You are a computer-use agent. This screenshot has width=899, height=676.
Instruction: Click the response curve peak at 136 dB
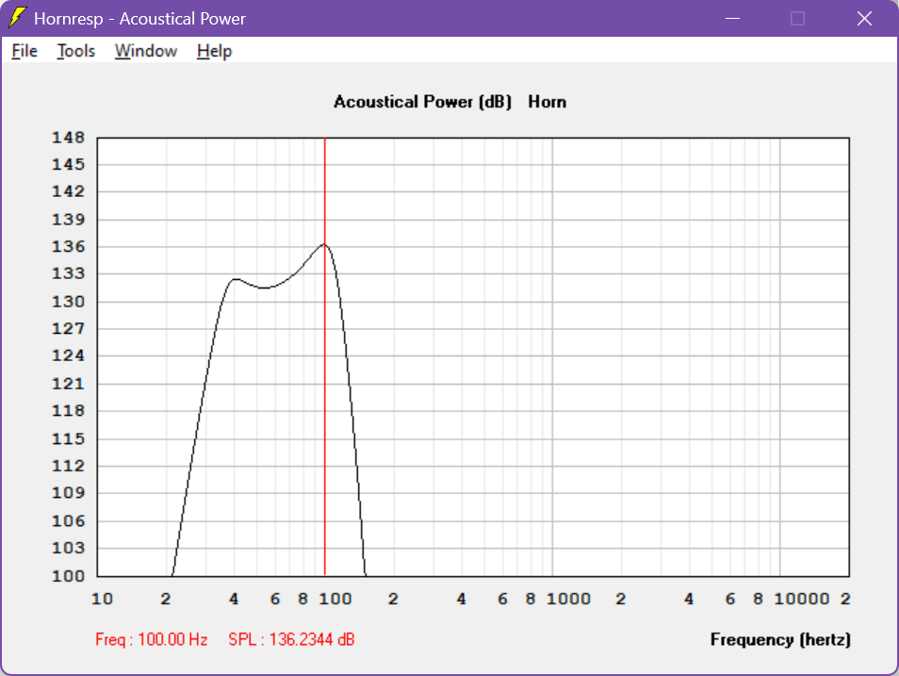tap(324, 244)
